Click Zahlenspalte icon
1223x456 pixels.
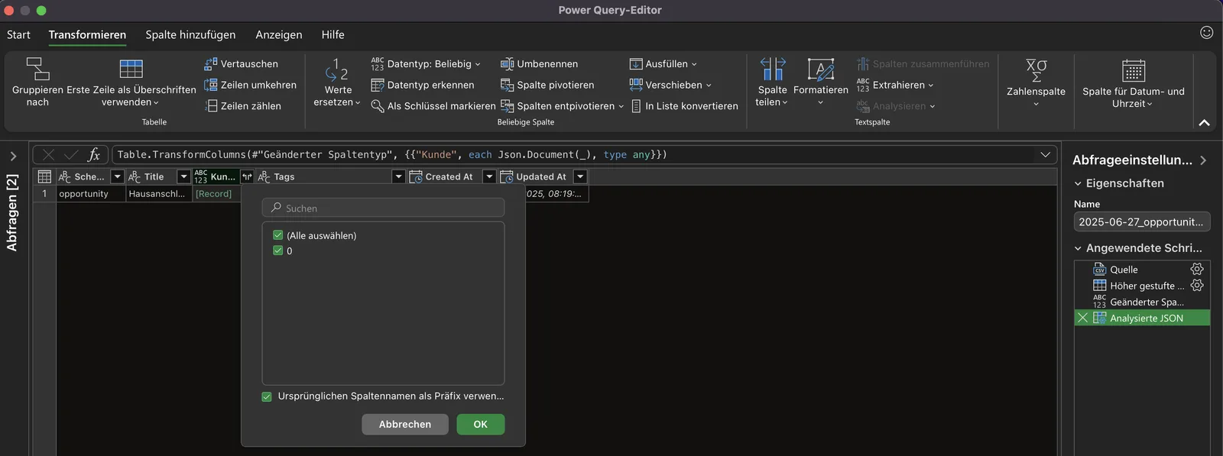click(x=1036, y=70)
